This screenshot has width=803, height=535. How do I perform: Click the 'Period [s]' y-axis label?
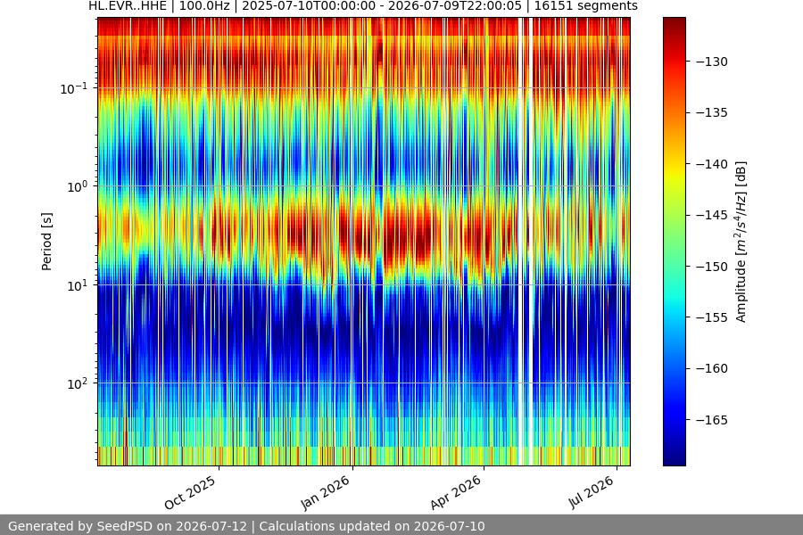click(x=46, y=242)
